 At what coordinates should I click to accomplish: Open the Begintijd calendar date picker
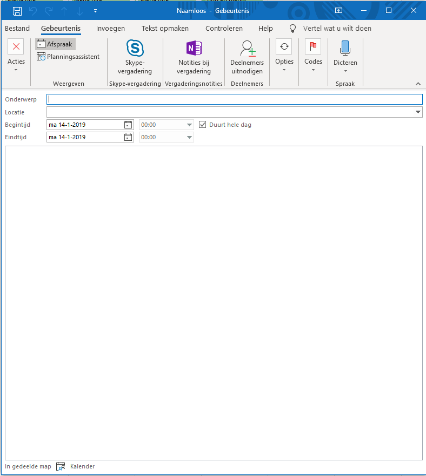tap(128, 125)
